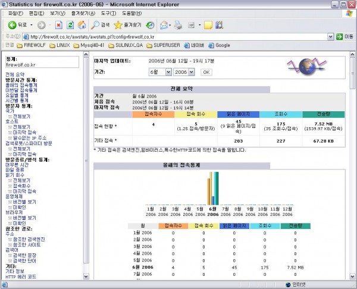Open 전체 요약 sidebar link
This screenshot has width=357, height=289.
15,74
